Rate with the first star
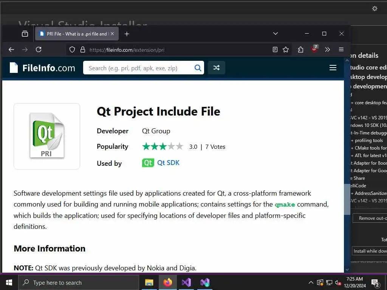Viewport: 387px width, 290px height. [146, 147]
